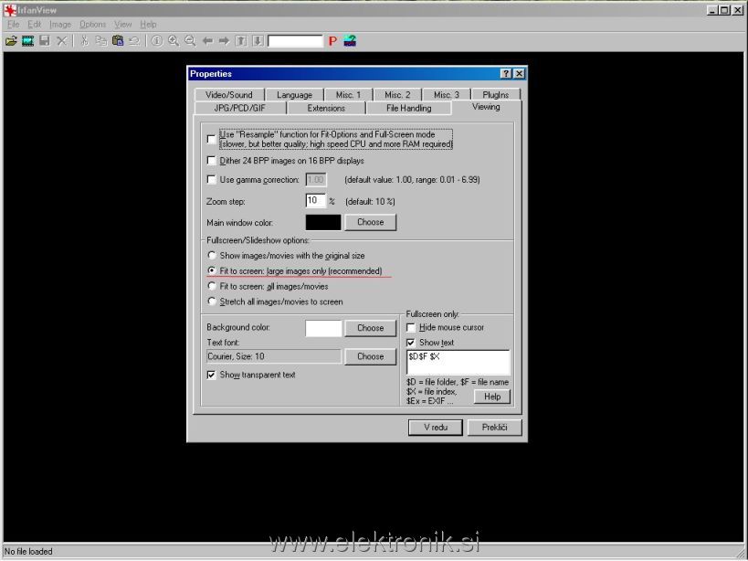Click the Undo toolbar icon

pyautogui.click(x=134, y=41)
